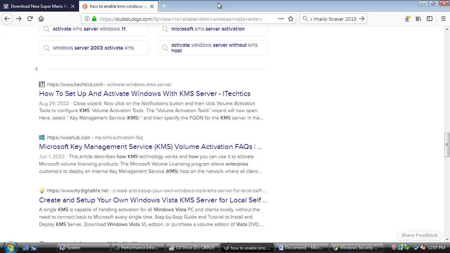Select the how to enable kms taskbar button
450x253 pixels.
(x=246, y=248)
